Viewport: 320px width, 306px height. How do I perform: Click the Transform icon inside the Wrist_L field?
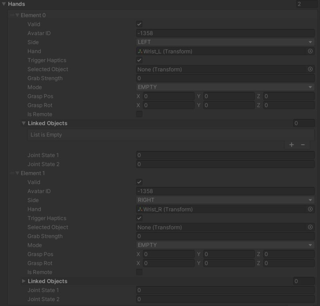(141, 51)
